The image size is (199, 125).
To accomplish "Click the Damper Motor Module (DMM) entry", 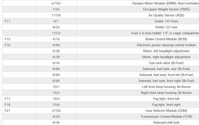I will click(x=165, y=3).
